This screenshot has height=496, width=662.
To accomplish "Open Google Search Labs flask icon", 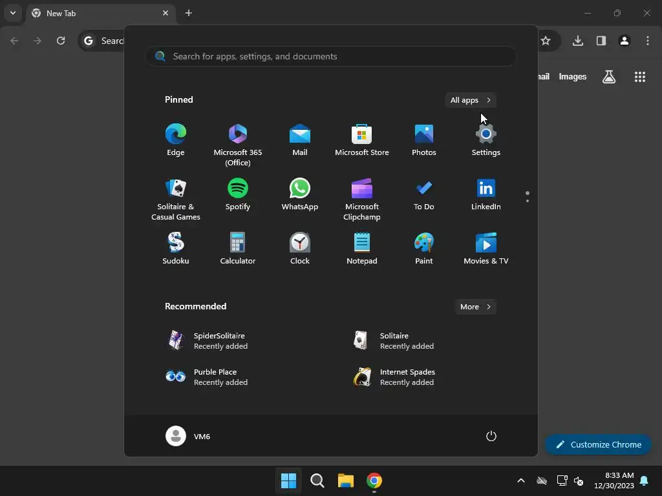I will coord(609,77).
